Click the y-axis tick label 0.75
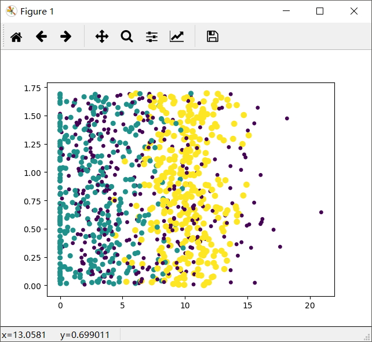372x342 pixels. pyautogui.click(x=32, y=201)
